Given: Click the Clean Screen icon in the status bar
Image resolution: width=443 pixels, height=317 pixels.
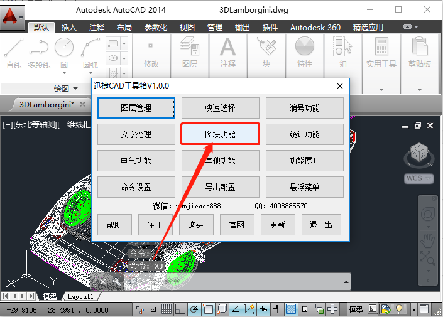Looking at the screenshot, I should [424, 309].
